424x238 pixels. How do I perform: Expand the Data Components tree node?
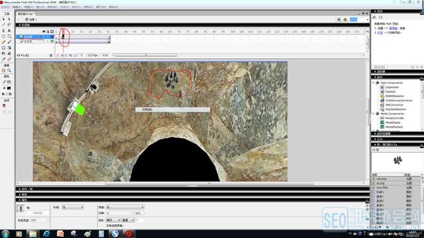tap(374, 83)
